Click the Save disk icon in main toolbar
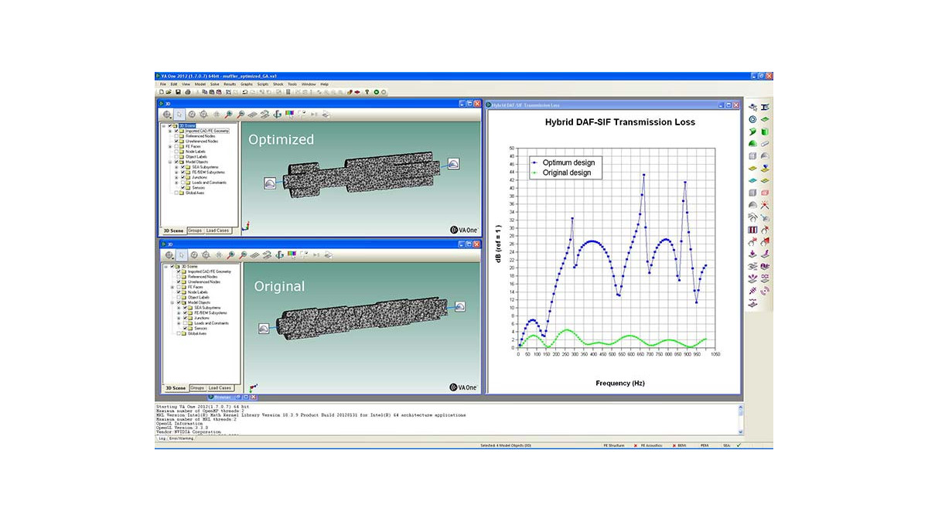 point(178,92)
